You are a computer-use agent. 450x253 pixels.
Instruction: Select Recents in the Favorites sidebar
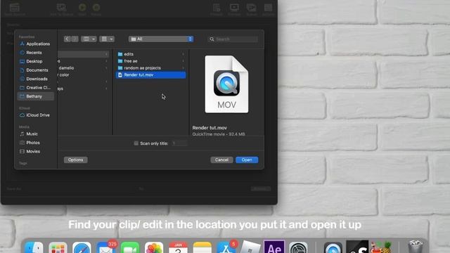pos(31,53)
